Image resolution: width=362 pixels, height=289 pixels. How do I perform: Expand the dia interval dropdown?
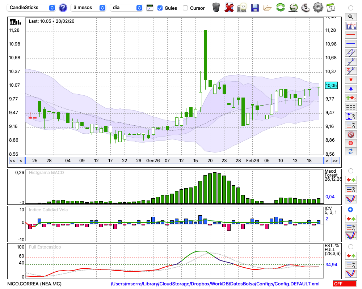tap(126, 8)
